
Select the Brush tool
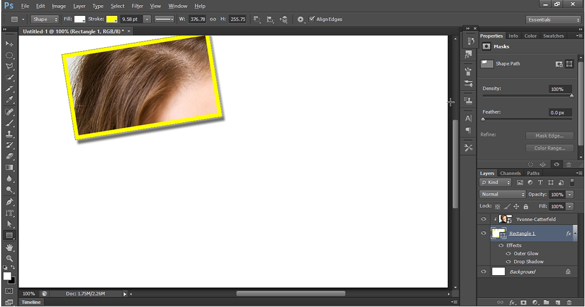tap(10, 123)
